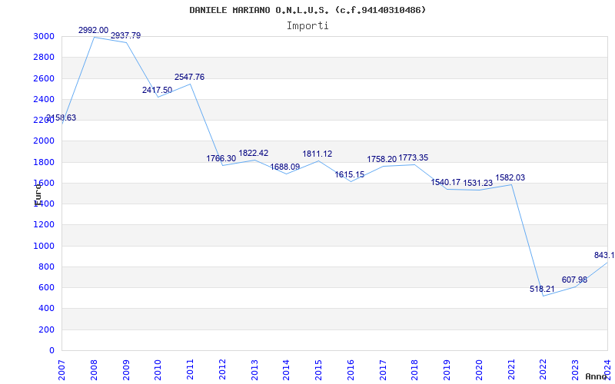The width and height of the screenshot is (615, 384).
Task: Click the 2010 x-axis year label
Action: click(x=158, y=370)
